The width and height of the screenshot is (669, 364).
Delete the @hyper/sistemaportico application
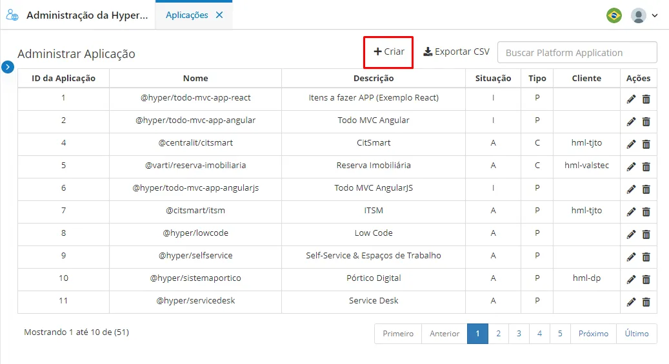click(646, 280)
